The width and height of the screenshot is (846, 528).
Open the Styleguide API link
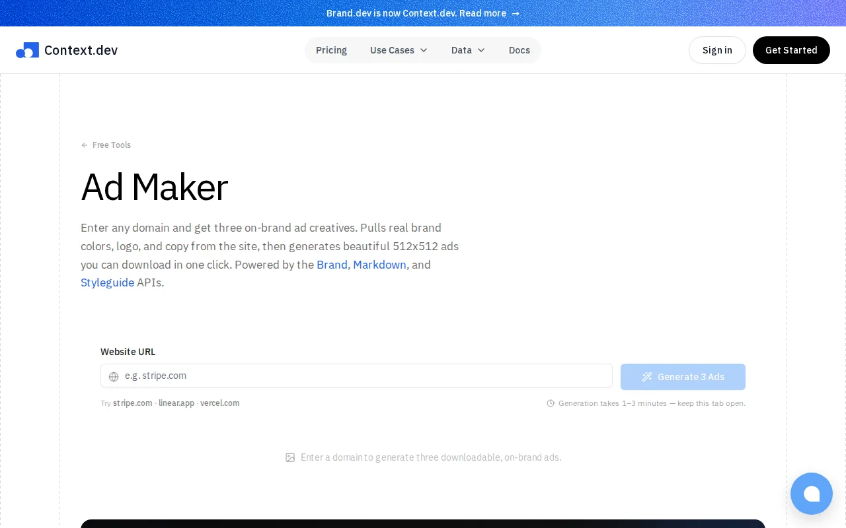(107, 282)
